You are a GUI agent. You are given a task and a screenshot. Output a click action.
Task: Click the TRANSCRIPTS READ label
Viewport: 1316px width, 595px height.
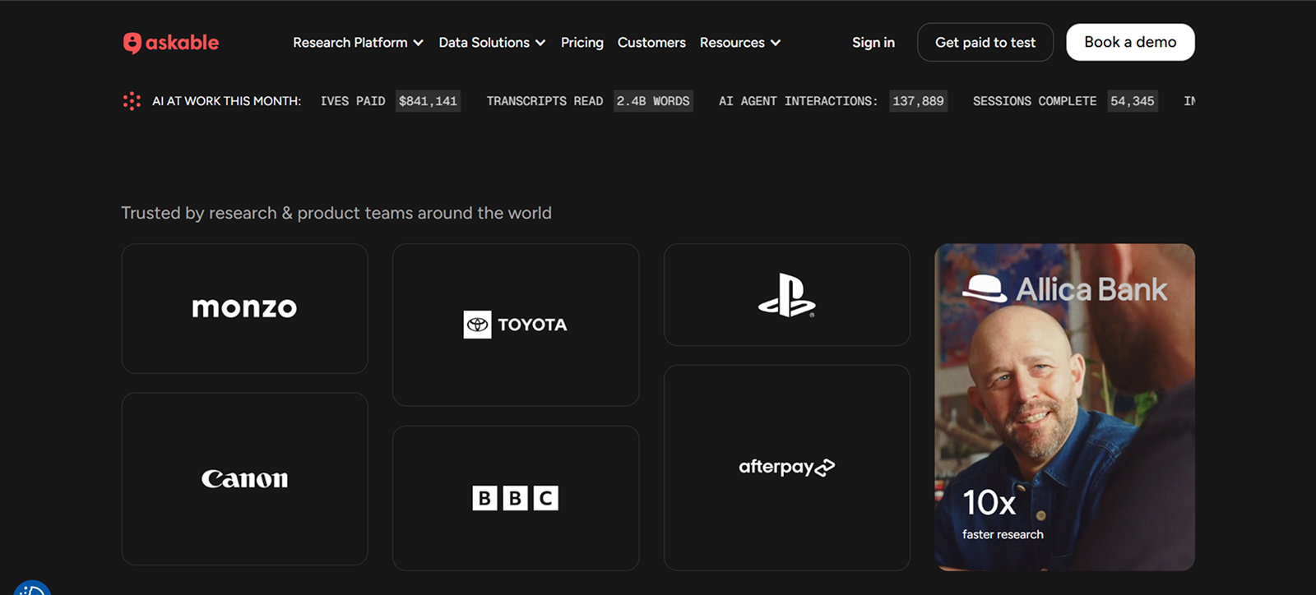(x=544, y=101)
